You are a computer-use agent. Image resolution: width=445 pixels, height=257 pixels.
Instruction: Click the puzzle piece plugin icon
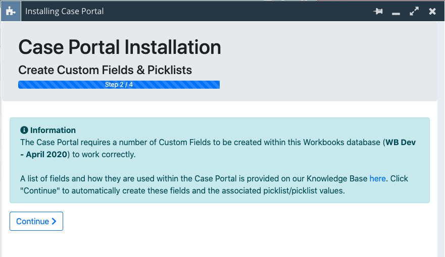[11, 11]
